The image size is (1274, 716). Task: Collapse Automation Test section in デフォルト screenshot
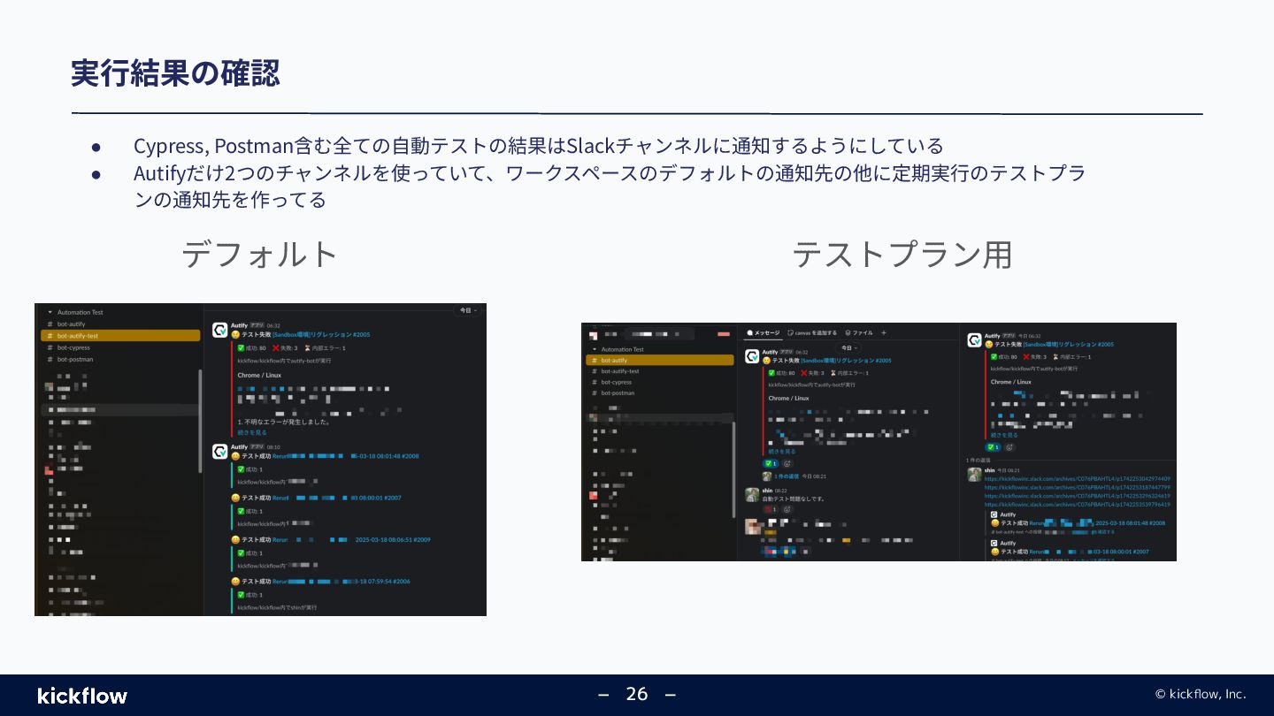coord(50,312)
